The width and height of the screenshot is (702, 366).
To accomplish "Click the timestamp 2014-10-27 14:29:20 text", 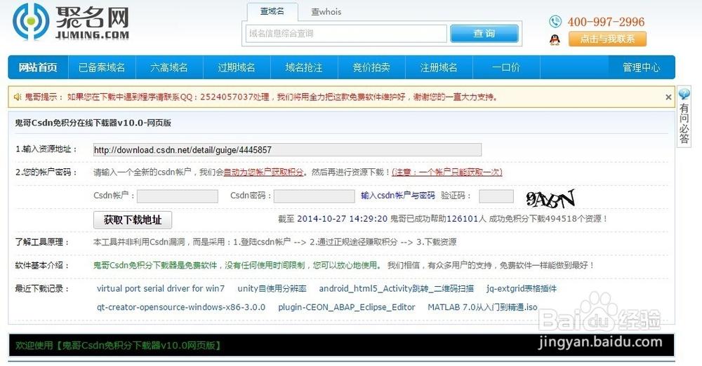I will [342, 219].
